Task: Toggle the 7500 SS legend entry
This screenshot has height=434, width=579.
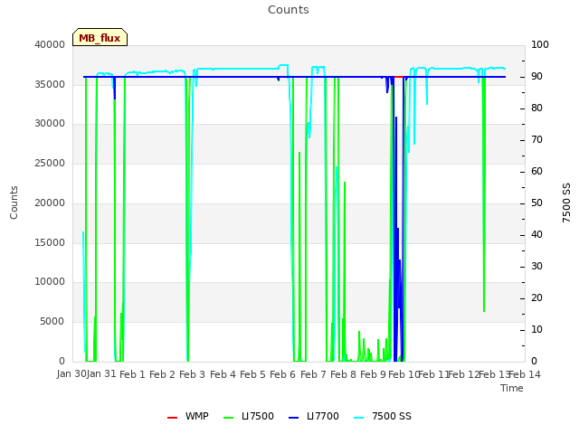Action: coord(383,416)
